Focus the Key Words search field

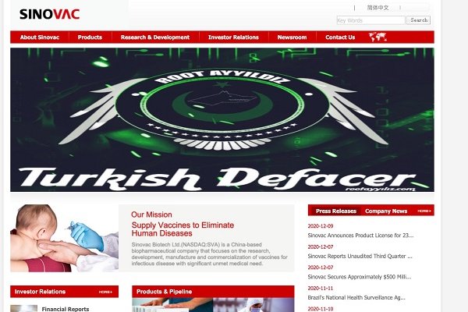pyautogui.click(x=370, y=20)
